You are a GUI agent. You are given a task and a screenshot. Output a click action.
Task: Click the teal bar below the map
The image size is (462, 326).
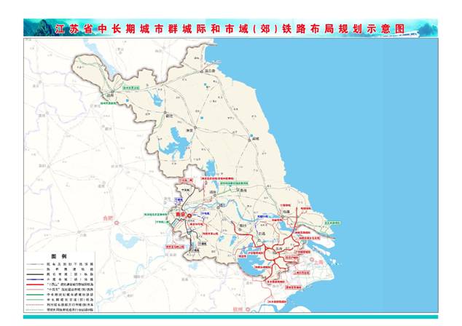[230, 317]
